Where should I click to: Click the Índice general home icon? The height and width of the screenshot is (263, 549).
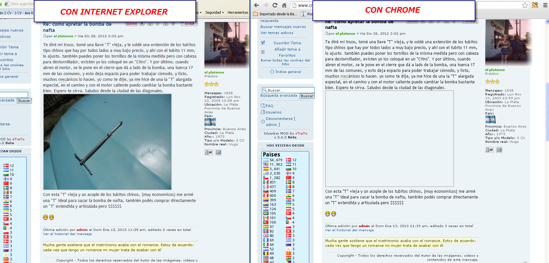[272, 72]
